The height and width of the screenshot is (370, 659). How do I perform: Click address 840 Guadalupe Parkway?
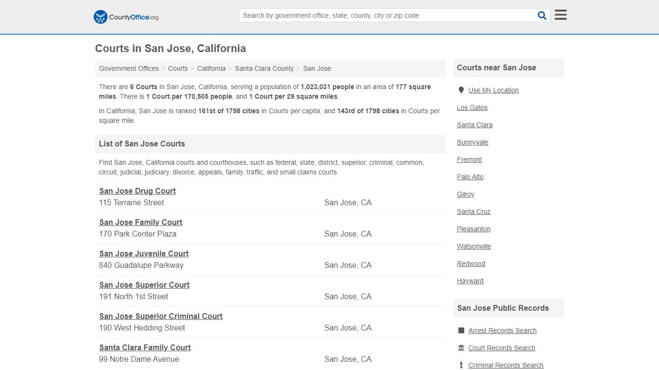point(141,265)
